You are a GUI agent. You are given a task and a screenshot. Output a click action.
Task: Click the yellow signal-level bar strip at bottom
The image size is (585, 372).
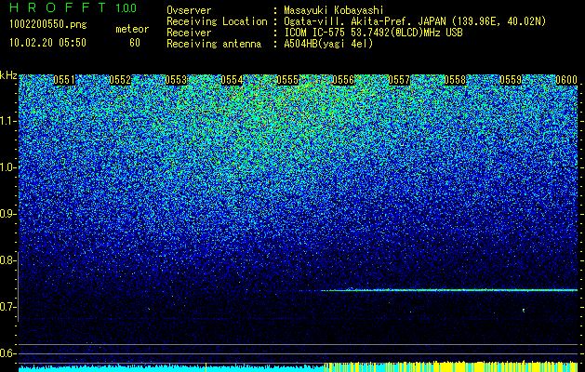click(451, 366)
